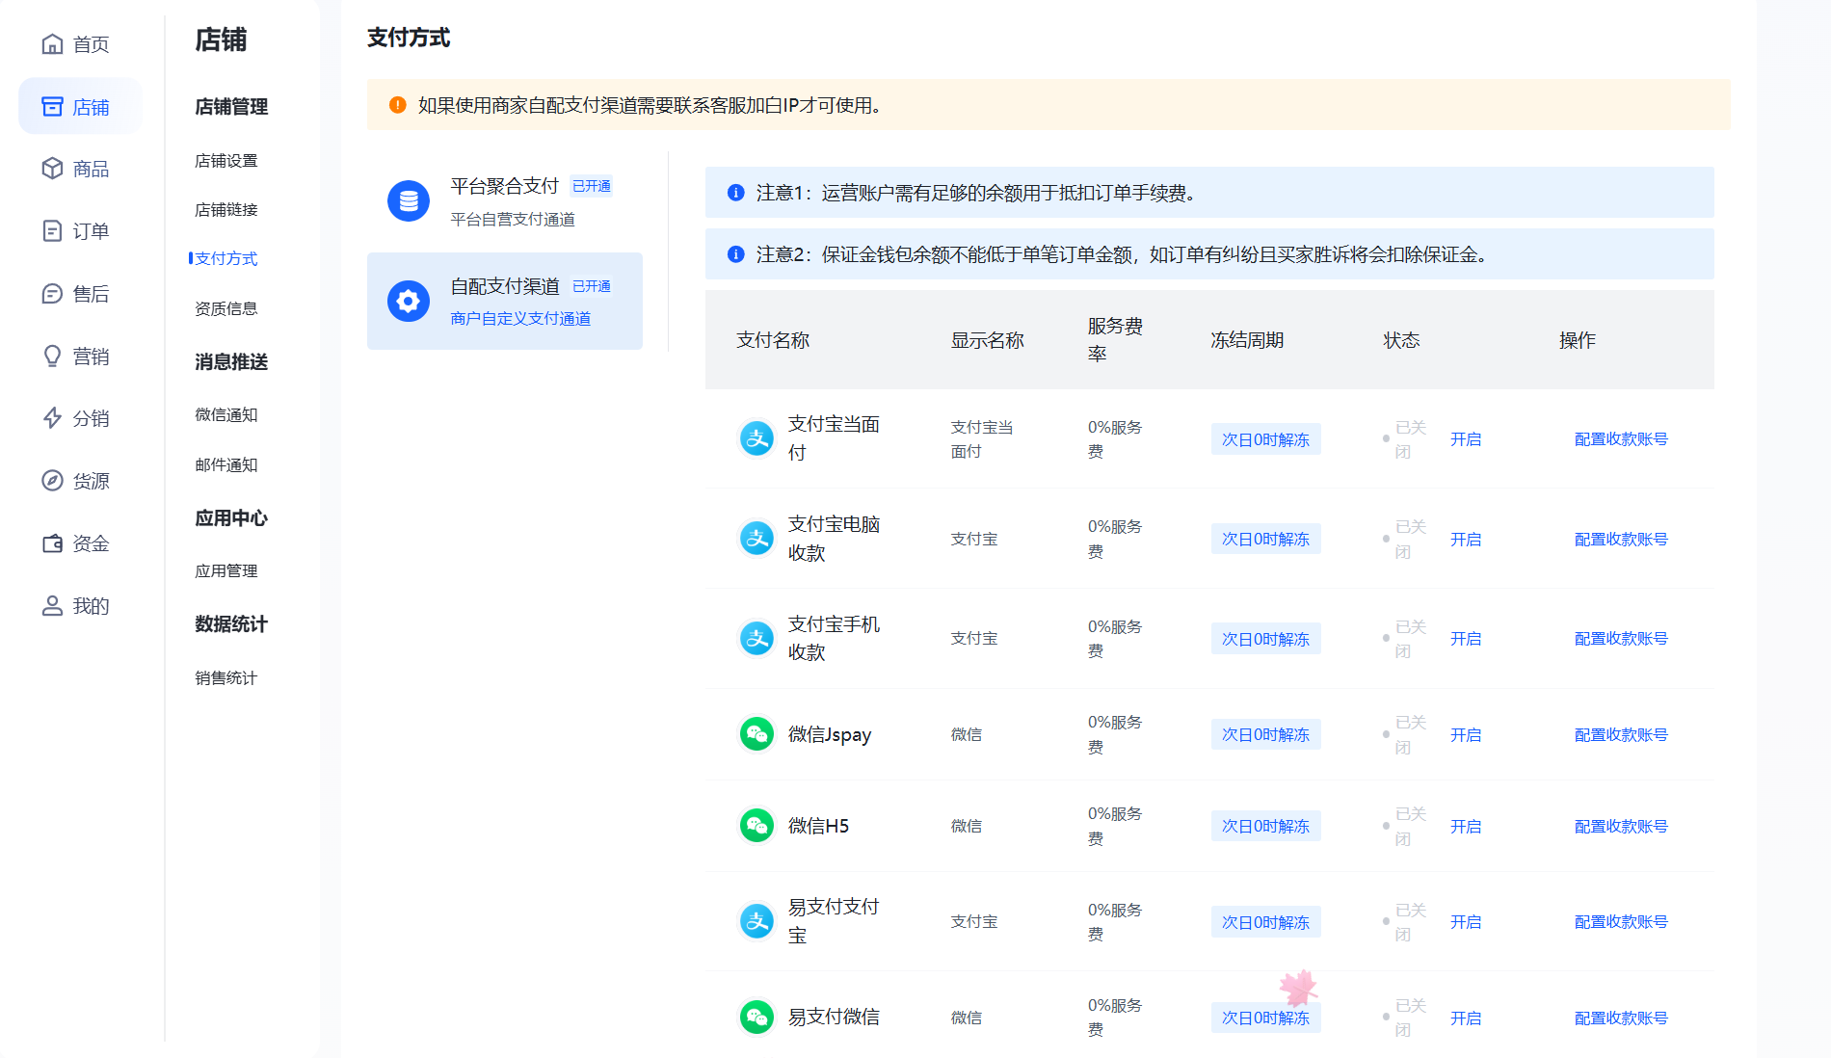
Task: Click the 冻结周期 column header
Action: click(x=1247, y=340)
